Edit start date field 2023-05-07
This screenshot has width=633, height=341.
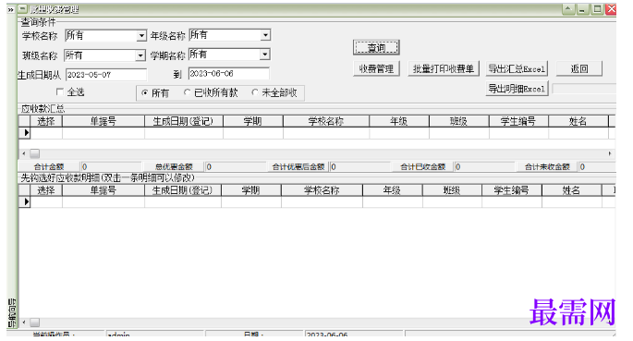pos(106,75)
